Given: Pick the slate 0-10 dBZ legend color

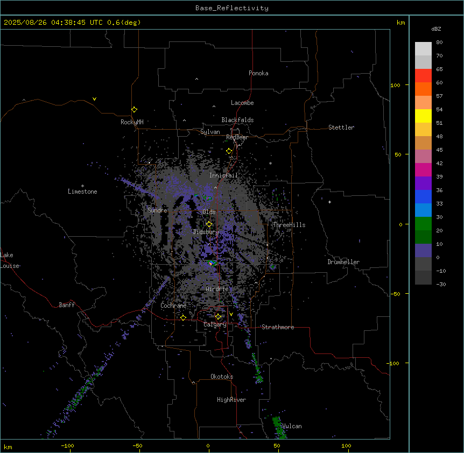Looking at the screenshot, I should (x=423, y=251).
